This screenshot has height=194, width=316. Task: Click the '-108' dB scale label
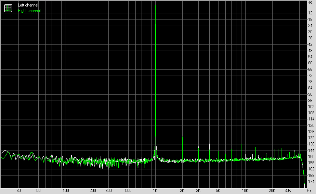click(x=311, y=113)
